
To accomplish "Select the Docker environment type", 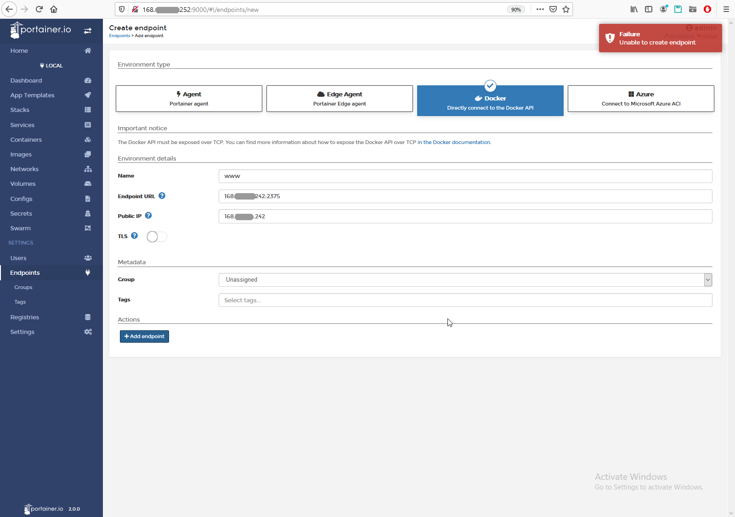I will [x=490, y=101].
